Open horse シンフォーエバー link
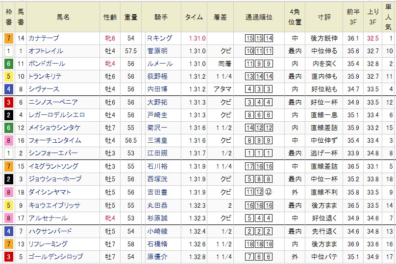 (49, 154)
